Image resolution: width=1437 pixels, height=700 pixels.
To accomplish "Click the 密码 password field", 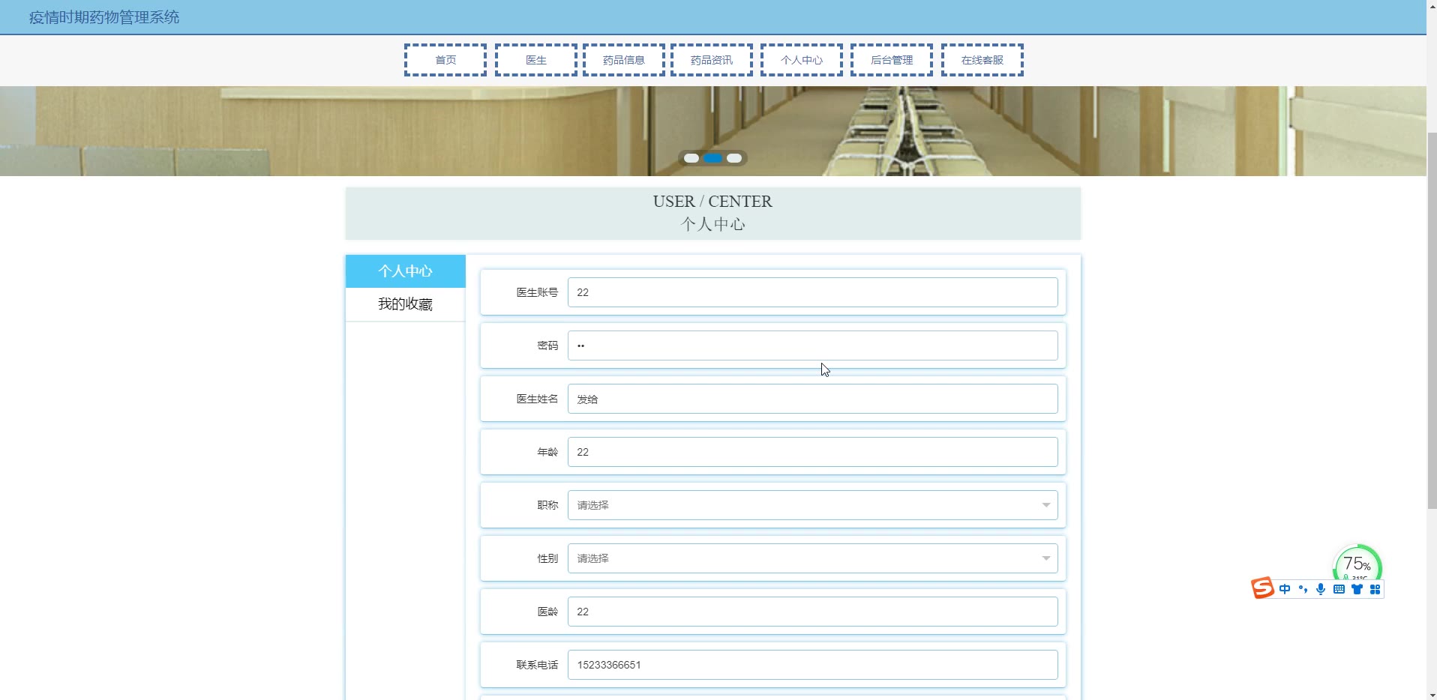I will 813,346.
